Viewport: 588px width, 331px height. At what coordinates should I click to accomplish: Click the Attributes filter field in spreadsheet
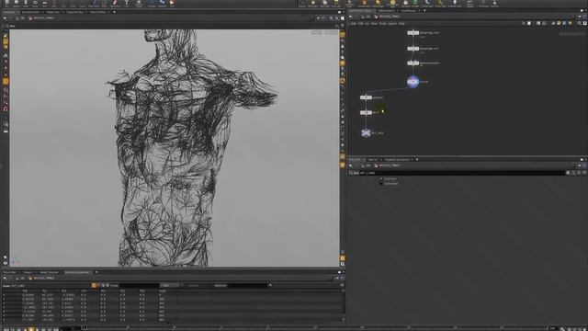coord(247,286)
